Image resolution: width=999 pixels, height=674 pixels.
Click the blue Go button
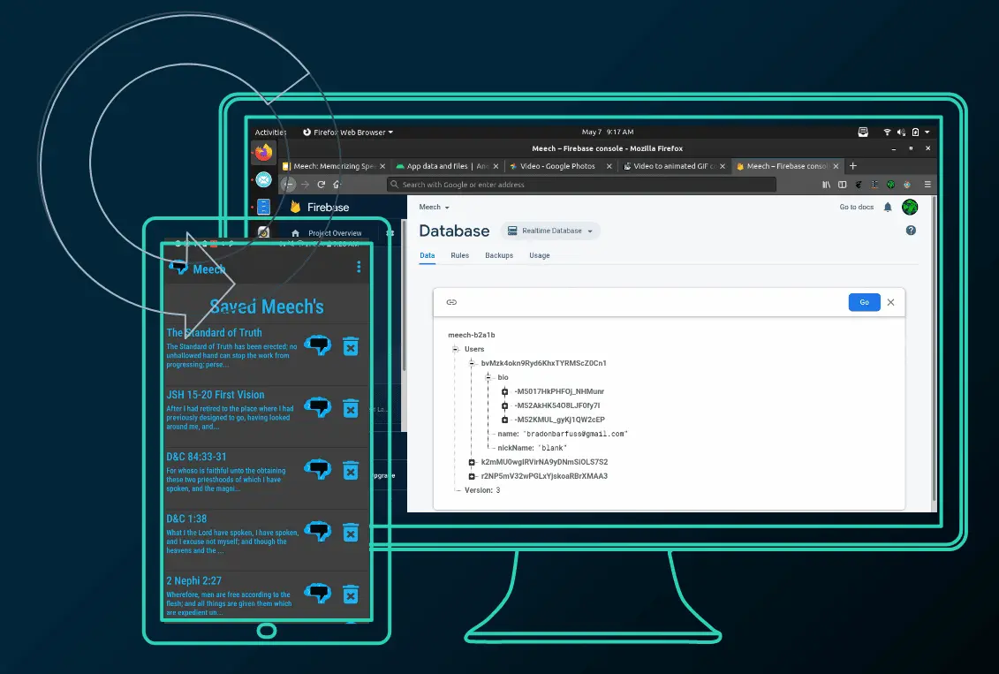point(864,302)
